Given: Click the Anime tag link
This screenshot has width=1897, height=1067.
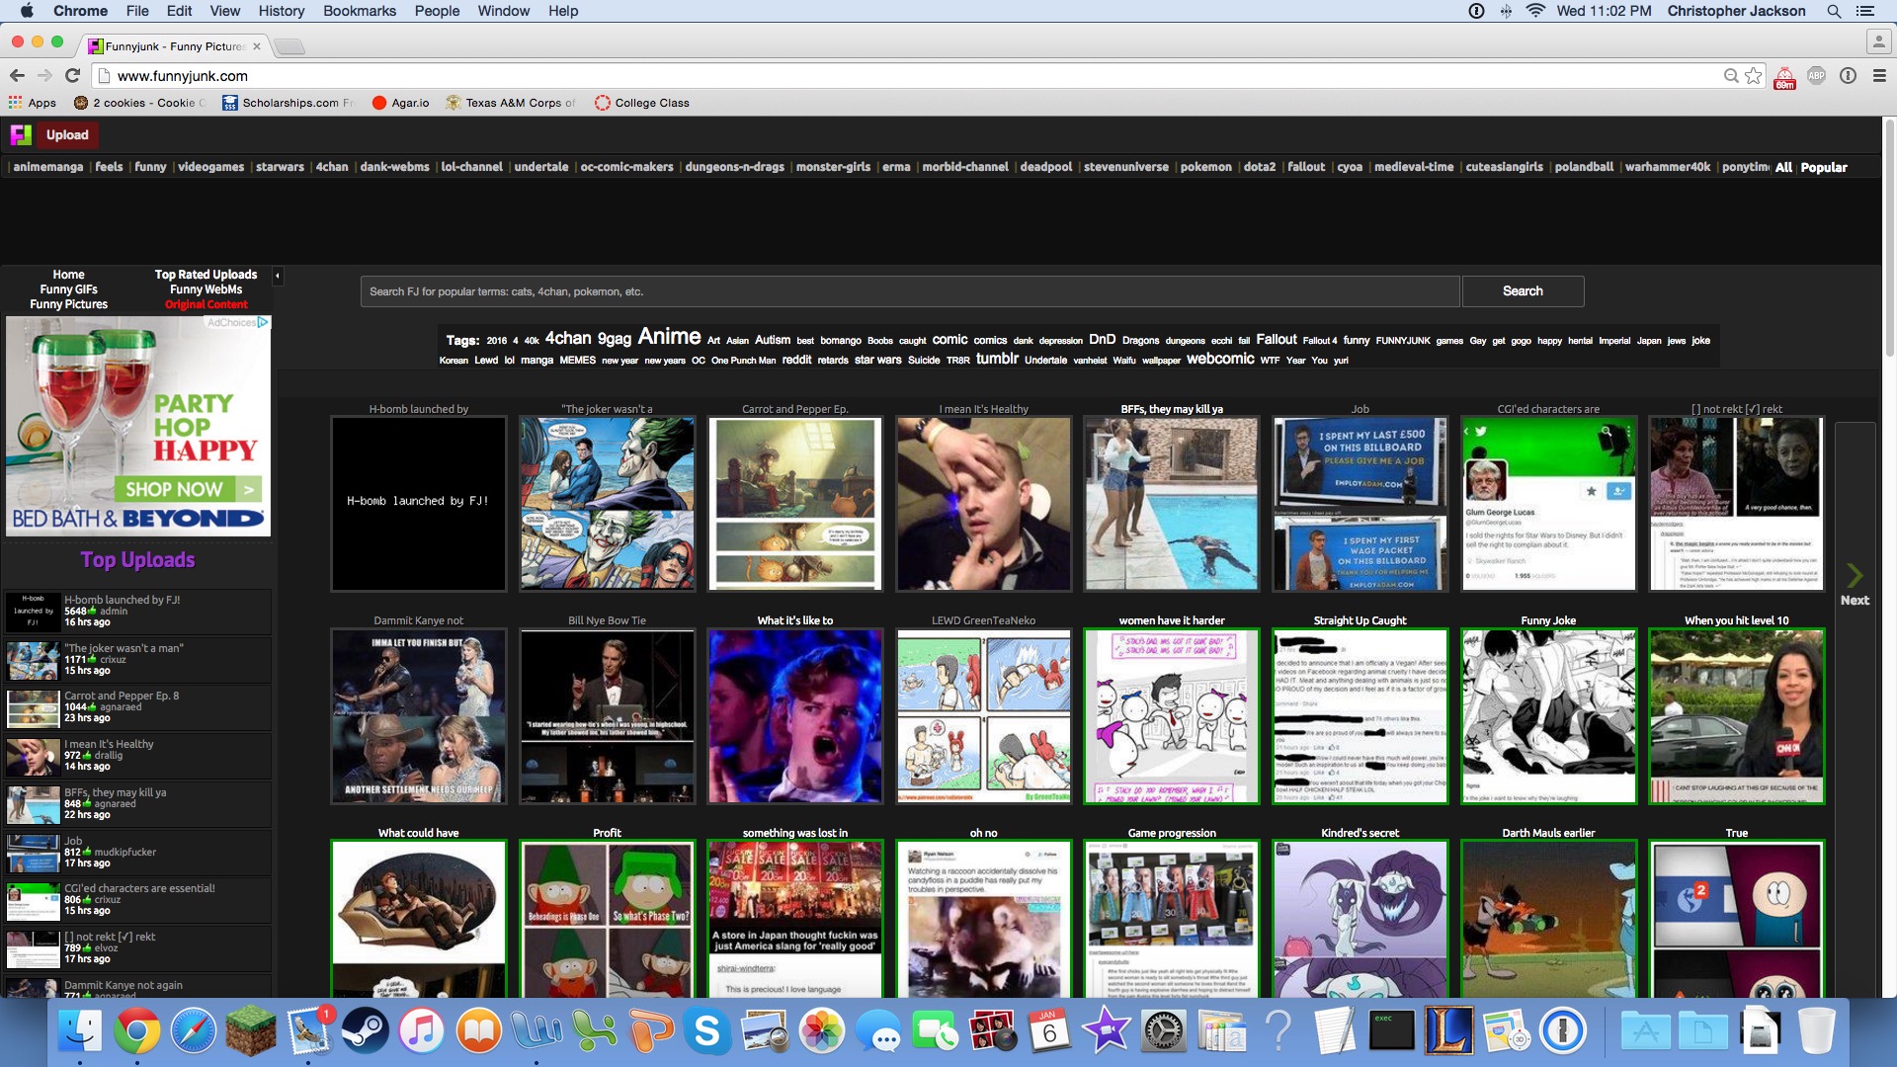Looking at the screenshot, I should coord(669,337).
